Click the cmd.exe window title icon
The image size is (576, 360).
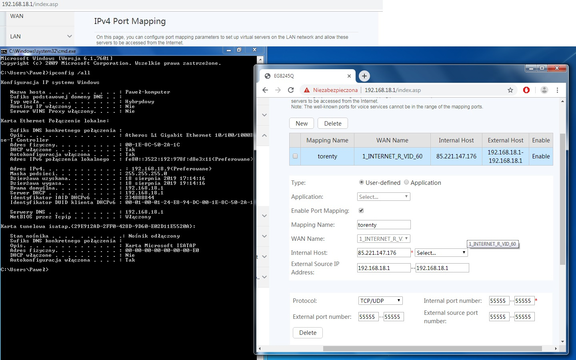click(4, 51)
